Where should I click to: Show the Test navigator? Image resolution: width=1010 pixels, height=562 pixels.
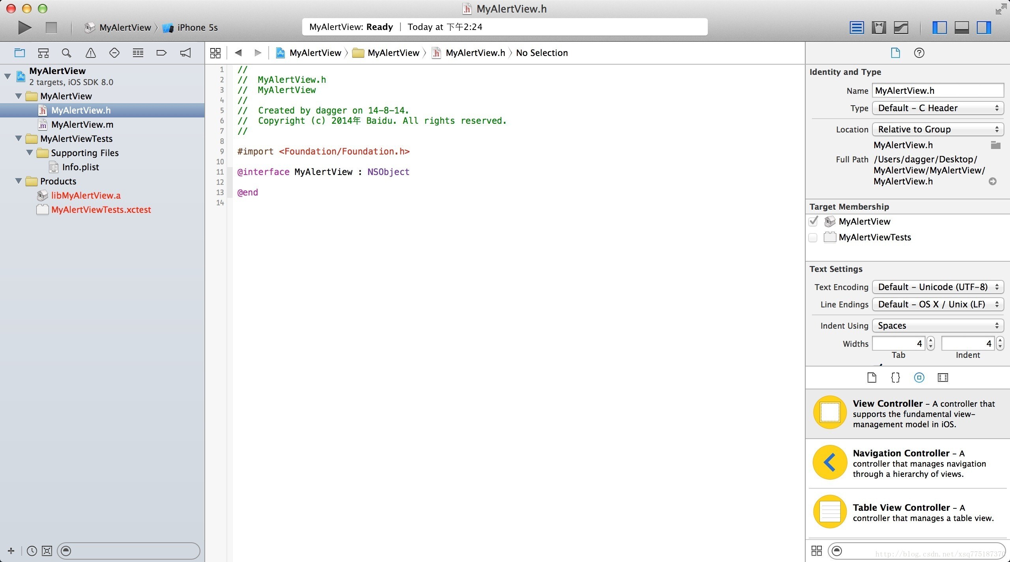tap(114, 53)
